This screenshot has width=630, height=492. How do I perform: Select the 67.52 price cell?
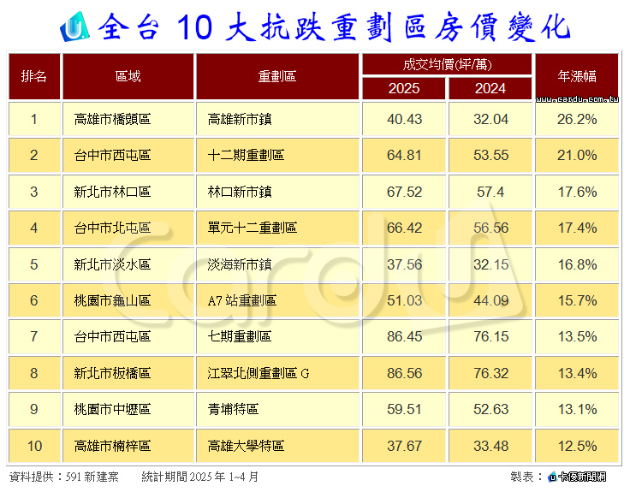point(404,192)
